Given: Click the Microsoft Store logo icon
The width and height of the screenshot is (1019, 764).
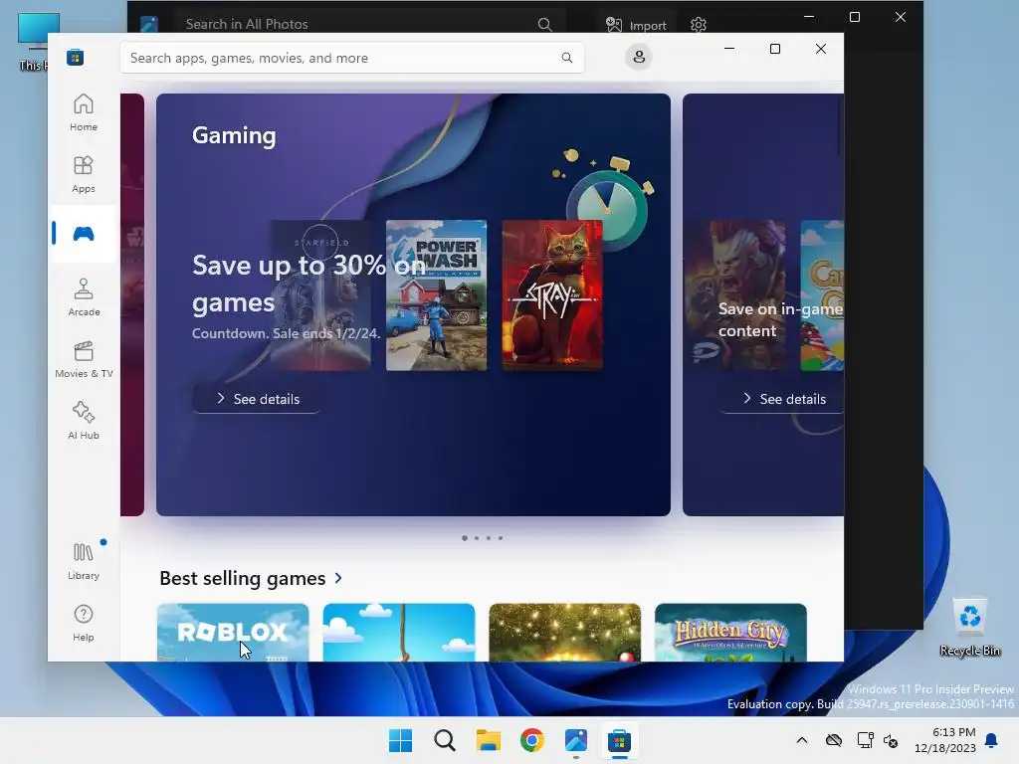Looking at the screenshot, I should 75,58.
